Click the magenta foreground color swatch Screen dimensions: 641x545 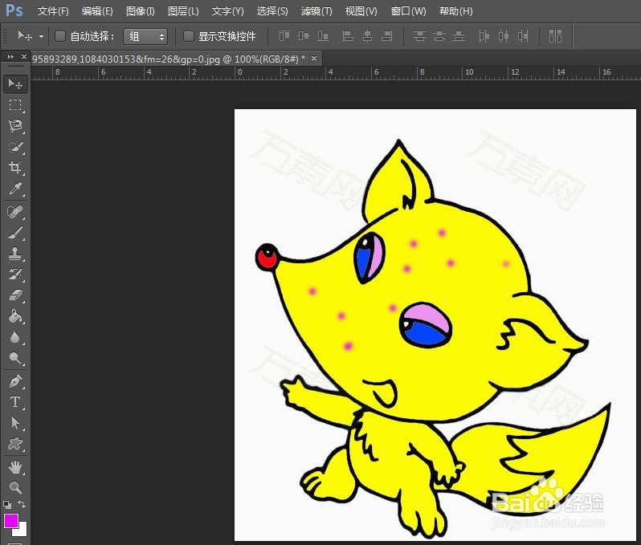(10, 520)
